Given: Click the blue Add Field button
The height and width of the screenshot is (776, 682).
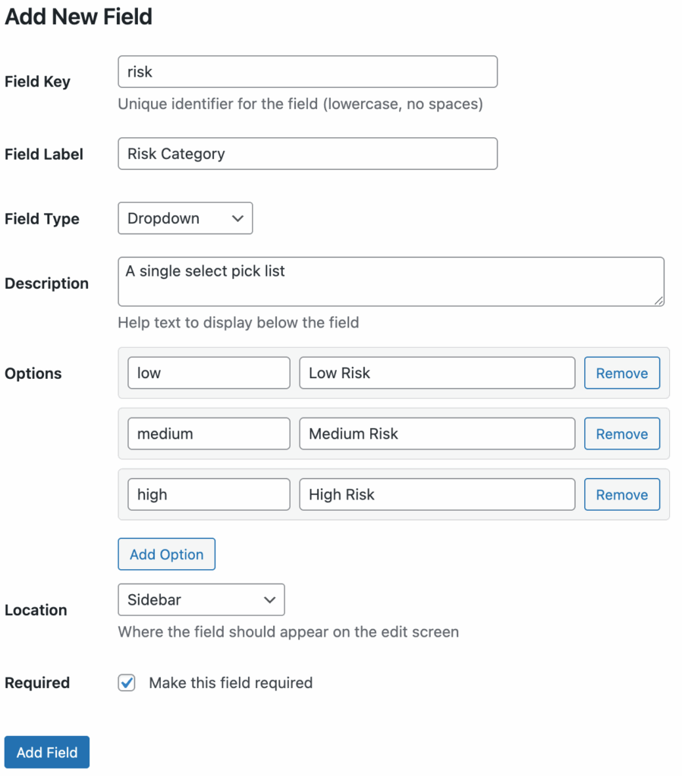Looking at the screenshot, I should pyautogui.click(x=47, y=753).
